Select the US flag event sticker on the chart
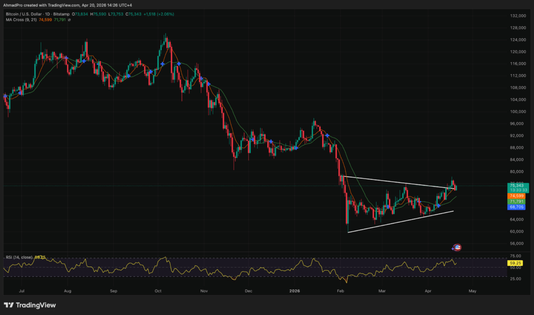This screenshot has height=315, width=534. tap(457, 247)
